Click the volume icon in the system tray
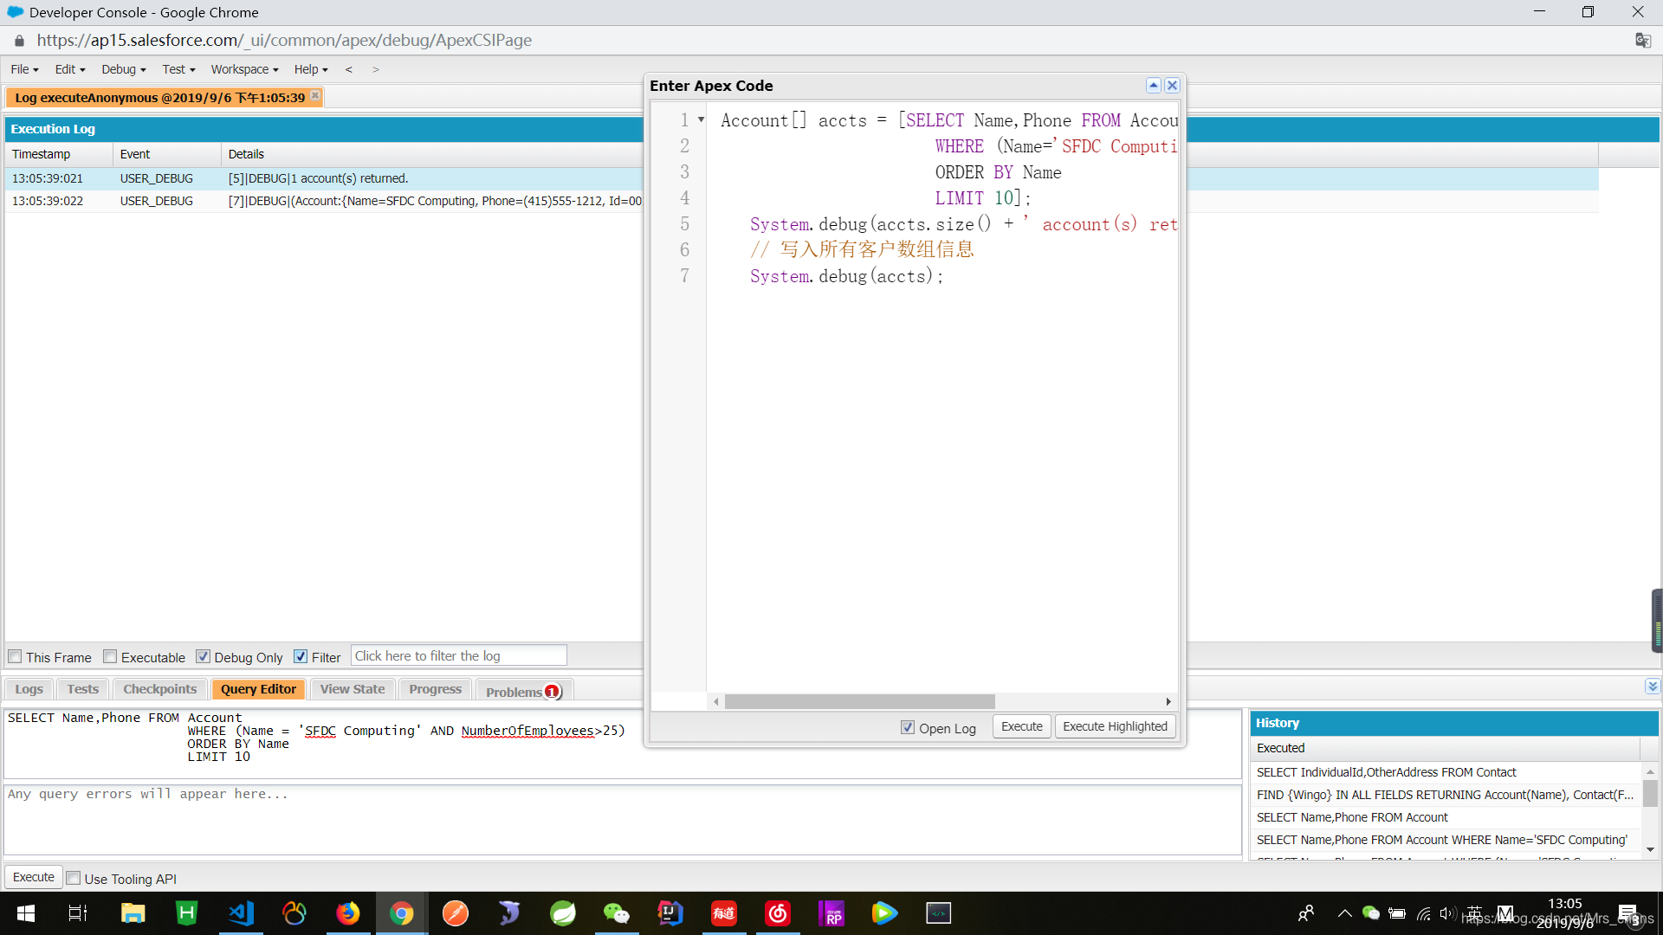Screen dimensions: 1663x935 tap(1449, 912)
